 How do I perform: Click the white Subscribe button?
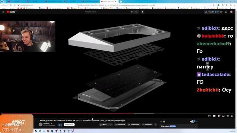[x=69, y=125]
